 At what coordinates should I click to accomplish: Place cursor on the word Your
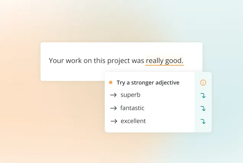click(x=56, y=61)
